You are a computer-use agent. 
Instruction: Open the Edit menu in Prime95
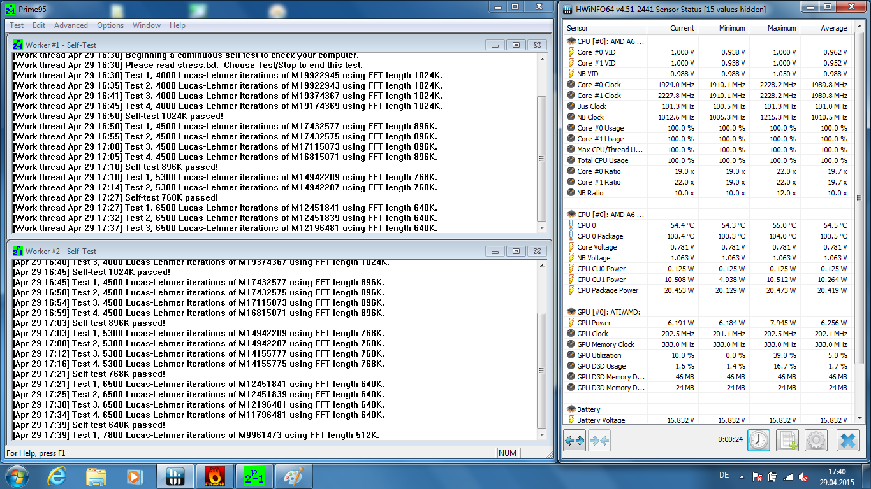[x=39, y=25]
